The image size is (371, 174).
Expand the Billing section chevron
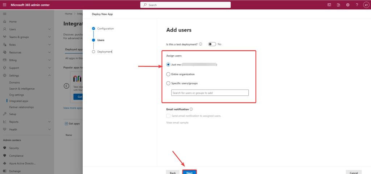coord(49,60)
